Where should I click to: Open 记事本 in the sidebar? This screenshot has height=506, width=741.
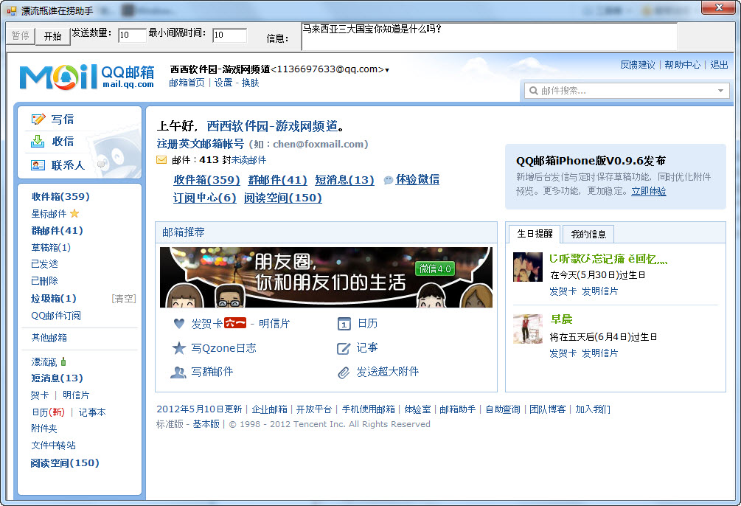pyautogui.click(x=92, y=412)
